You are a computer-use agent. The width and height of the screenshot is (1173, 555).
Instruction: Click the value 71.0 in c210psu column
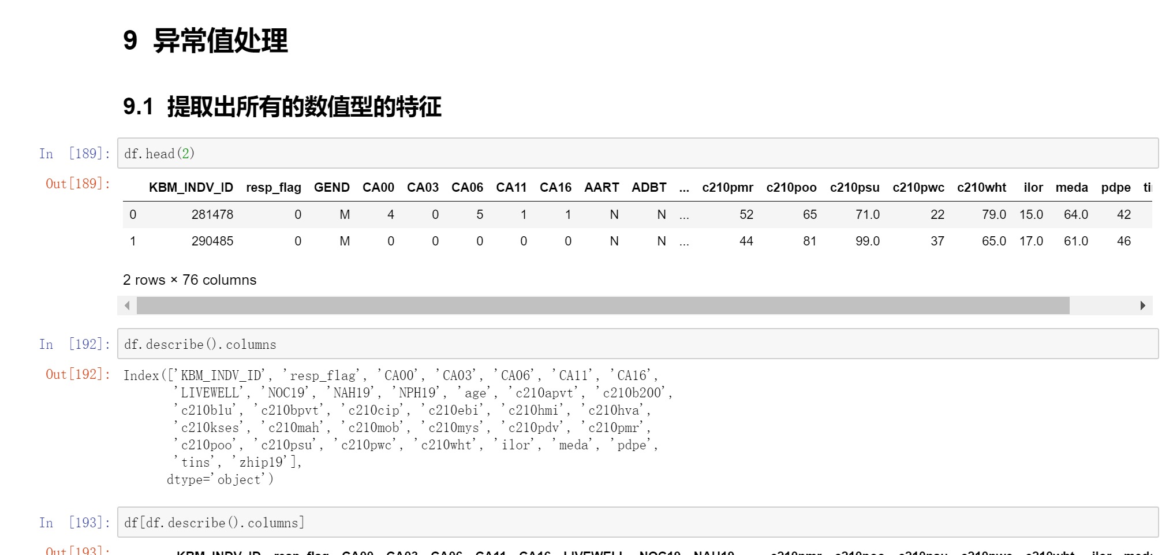tap(868, 215)
